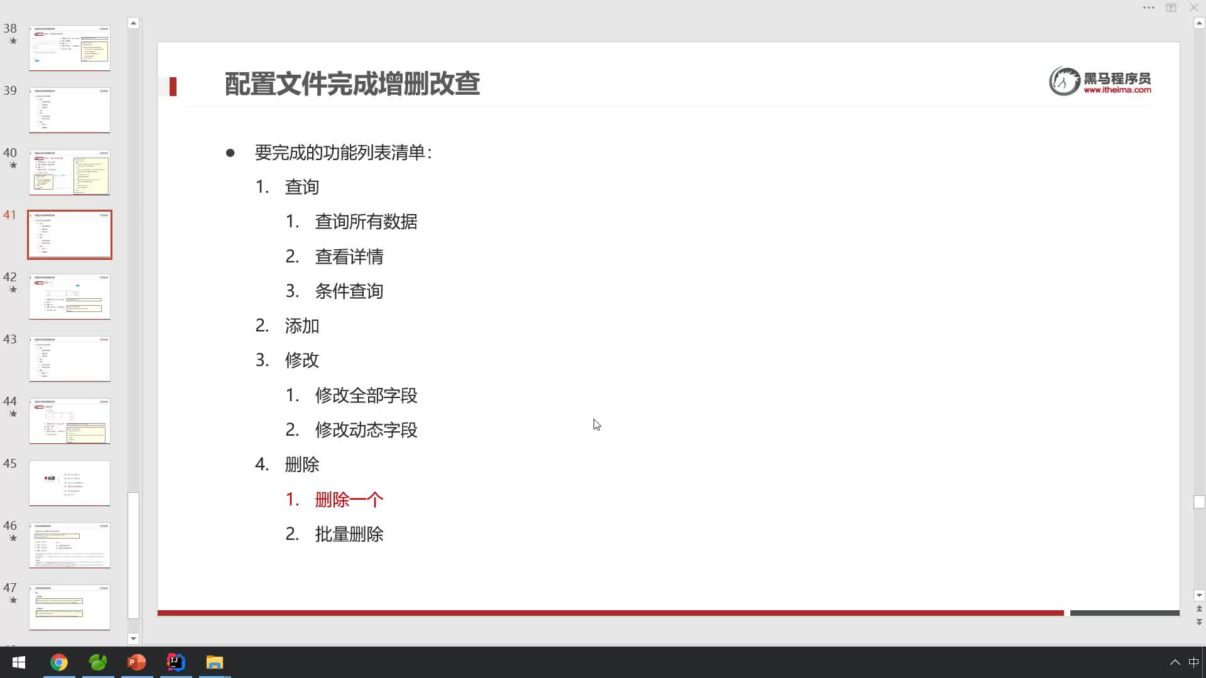Click list item 查看详情
This screenshot has width=1206, height=678.
[x=349, y=257]
